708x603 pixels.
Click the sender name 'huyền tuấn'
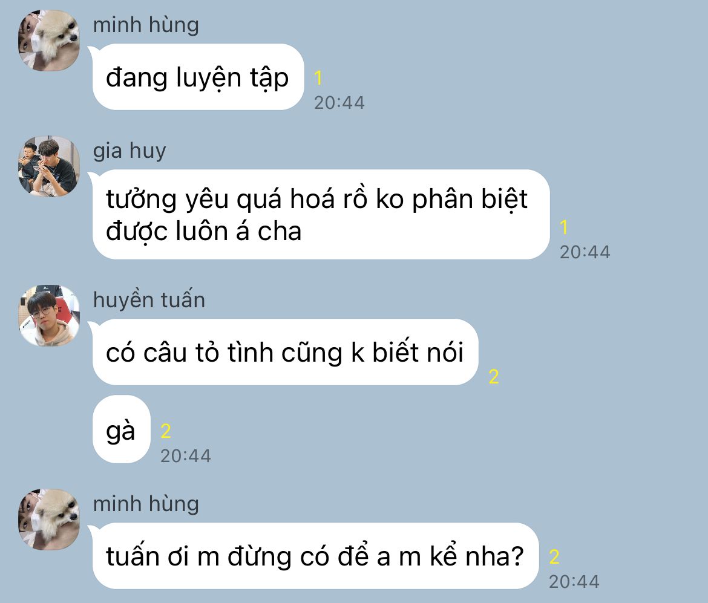(x=149, y=299)
